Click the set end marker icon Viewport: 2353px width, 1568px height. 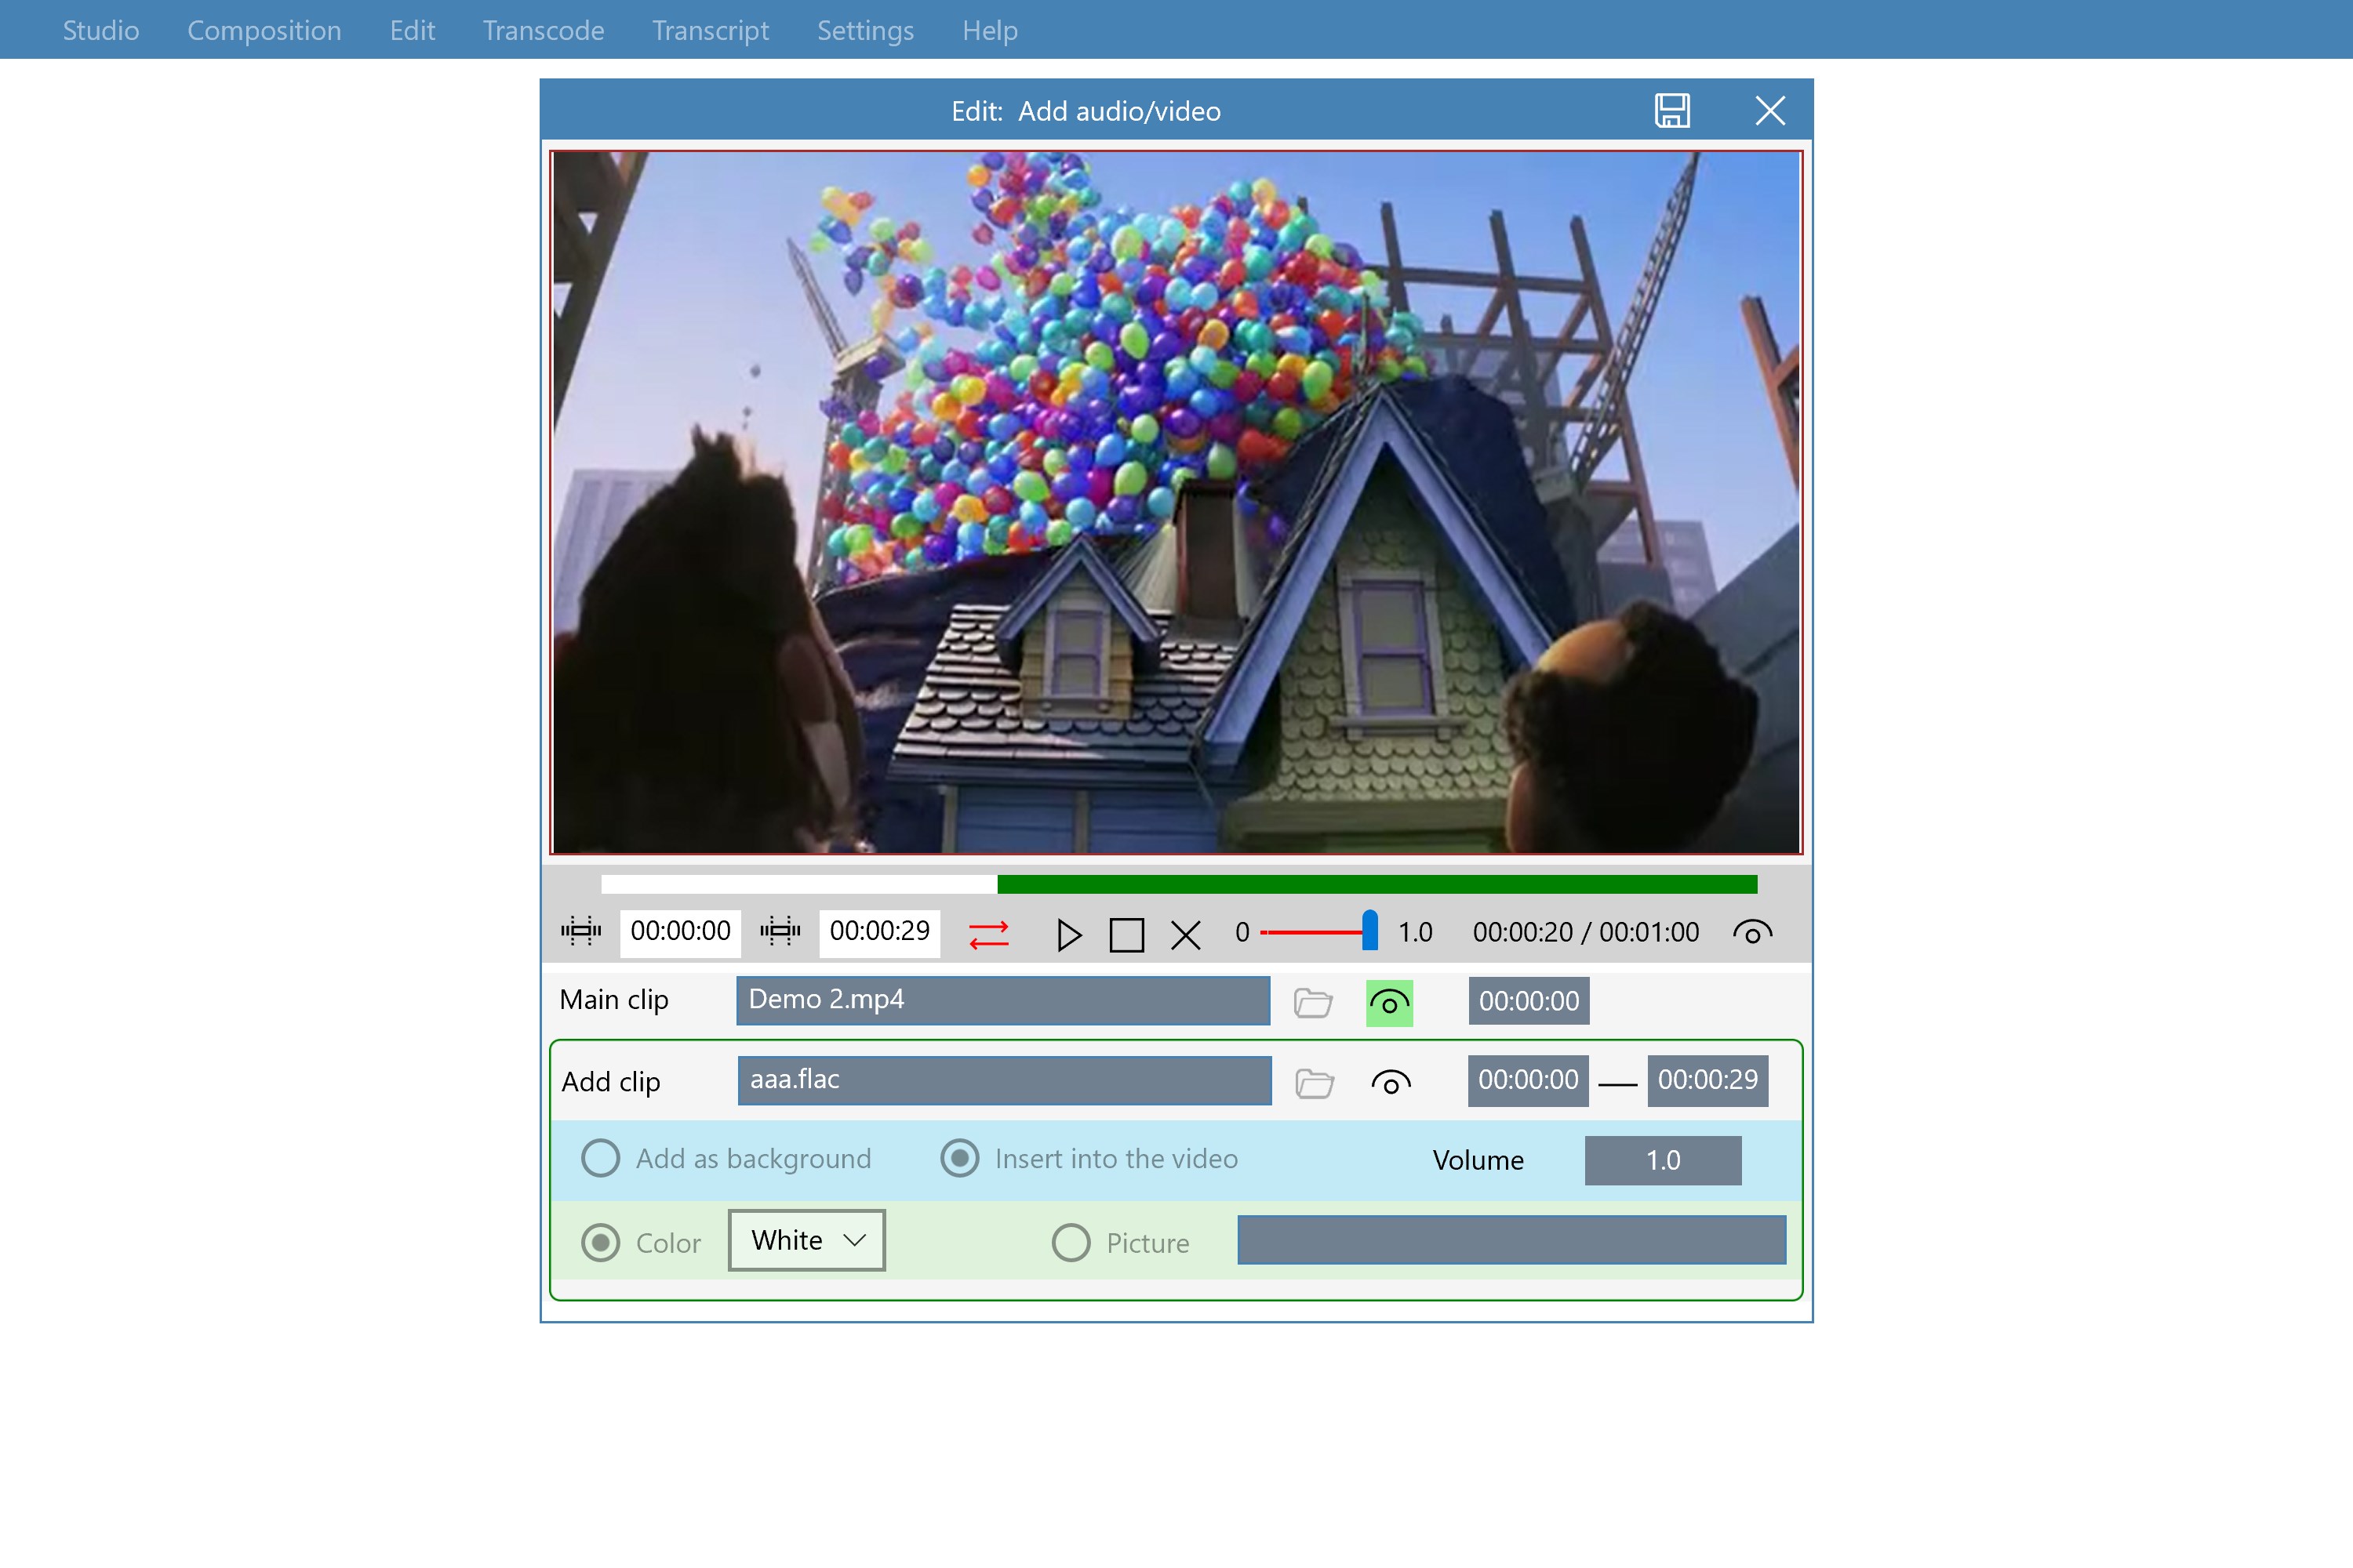tap(780, 932)
